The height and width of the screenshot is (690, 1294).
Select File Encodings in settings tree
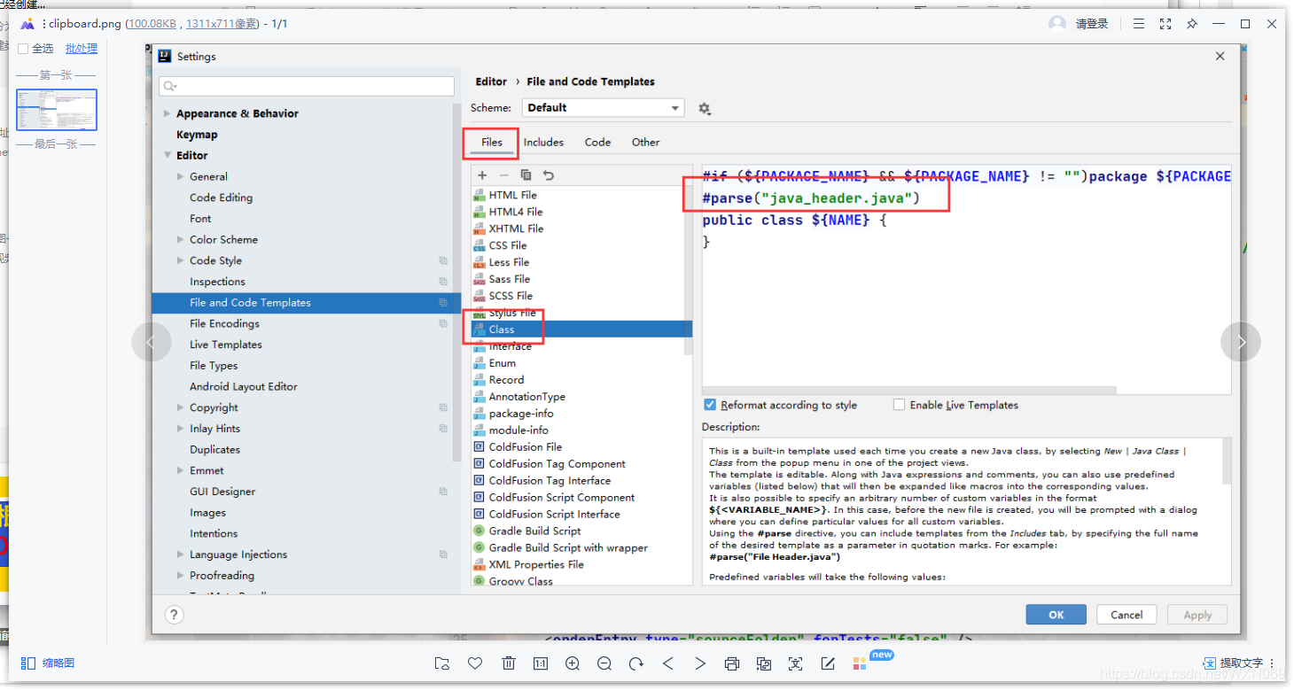click(x=224, y=323)
